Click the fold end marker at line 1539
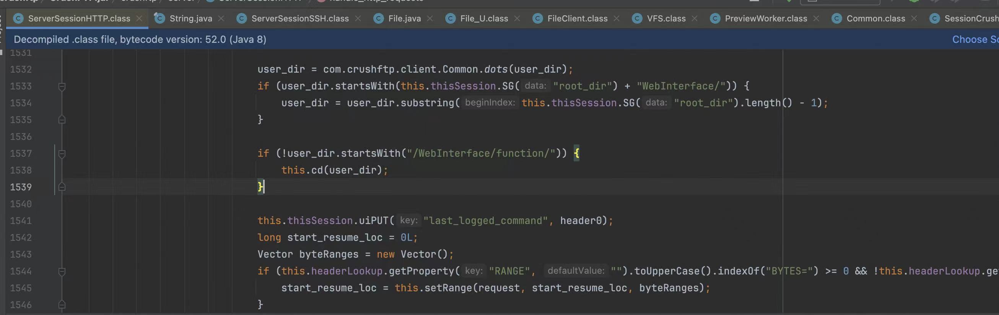The image size is (999, 315). point(62,188)
